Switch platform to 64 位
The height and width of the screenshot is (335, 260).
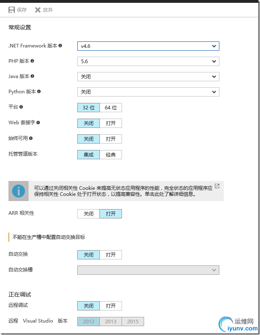tap(111, 107)
